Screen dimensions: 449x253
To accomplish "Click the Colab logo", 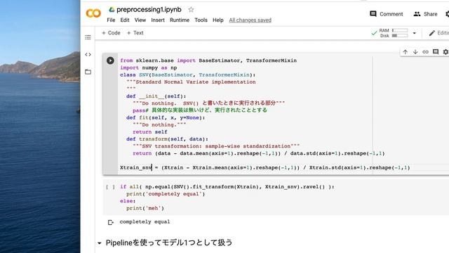I will [93, 13].
